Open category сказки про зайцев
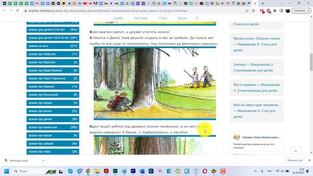The width and height of the screenshot is (313, 176). point(53,143)
